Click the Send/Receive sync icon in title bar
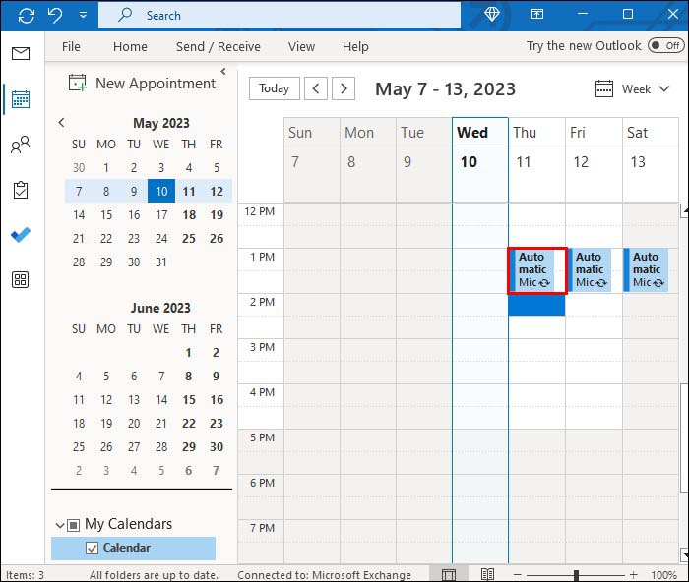This screenshot has width=689, height=582. point(27,16)
